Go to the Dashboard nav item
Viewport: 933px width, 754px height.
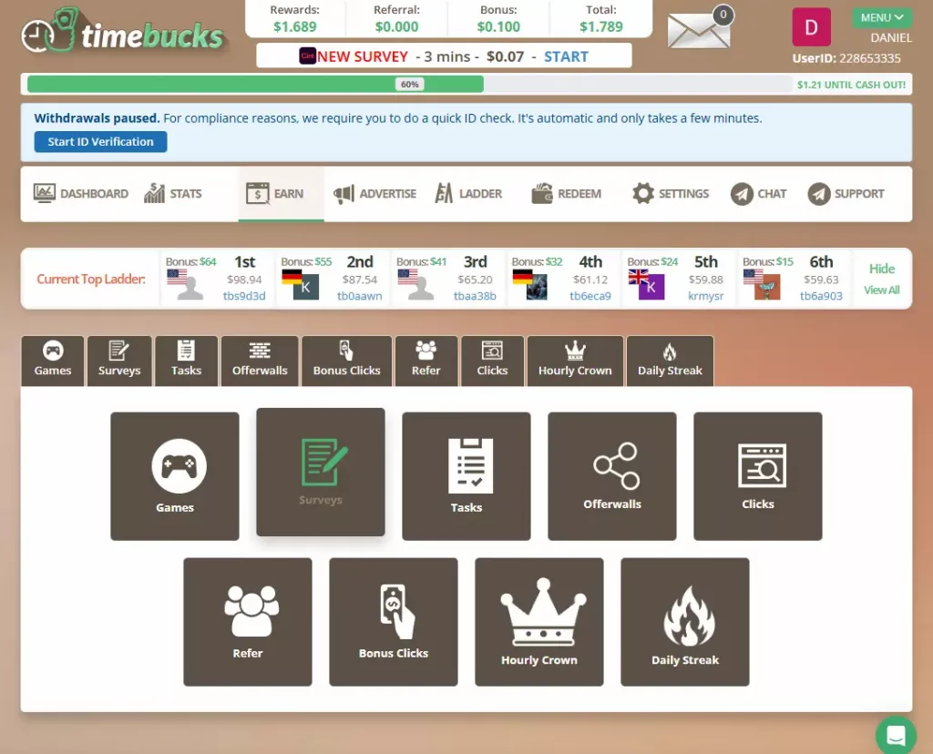81,193
